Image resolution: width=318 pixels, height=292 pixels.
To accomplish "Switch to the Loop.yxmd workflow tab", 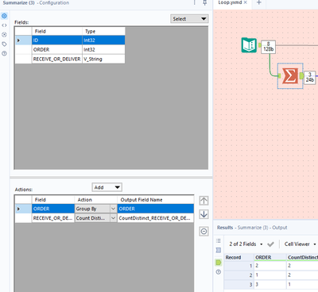I will (x=230, y=2).
